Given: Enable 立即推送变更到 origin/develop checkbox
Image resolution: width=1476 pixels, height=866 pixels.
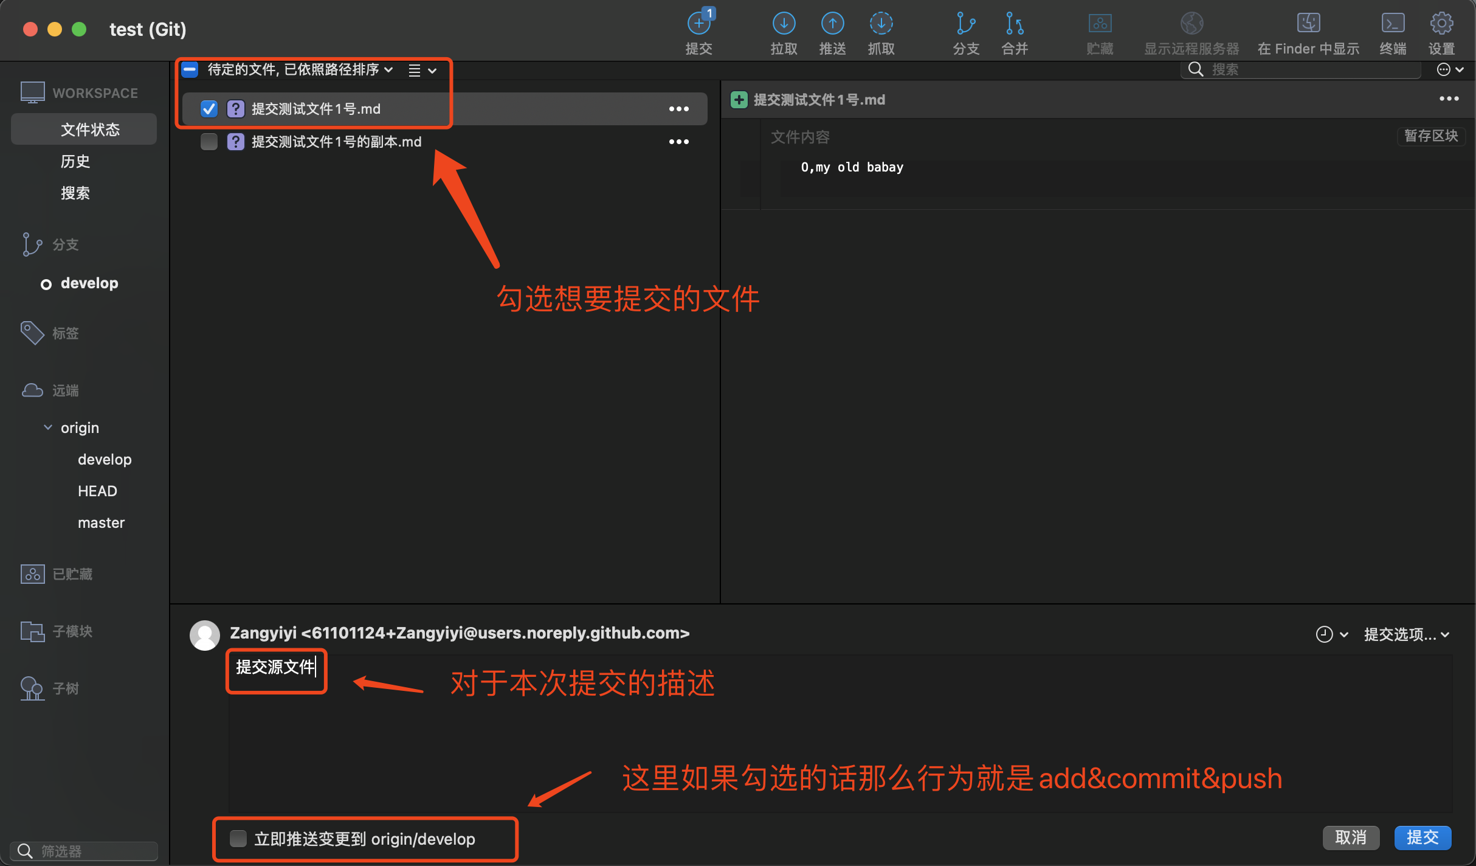Looking at the screenshot, I should click(238, 839).
